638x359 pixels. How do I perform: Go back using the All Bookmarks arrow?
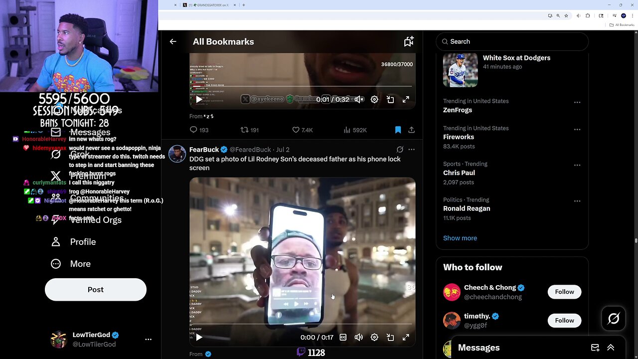click(x=173, y=42)
